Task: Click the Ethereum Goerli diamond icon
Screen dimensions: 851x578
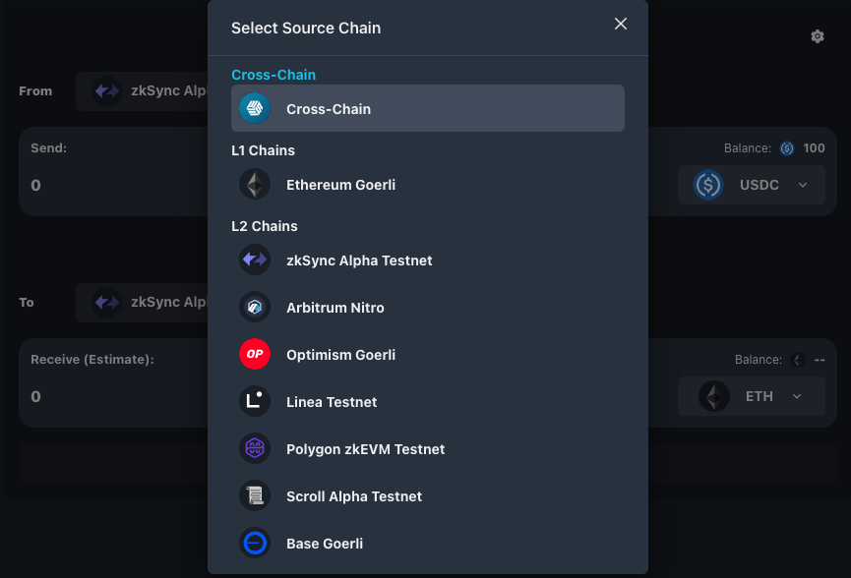Action: point(255,185)
